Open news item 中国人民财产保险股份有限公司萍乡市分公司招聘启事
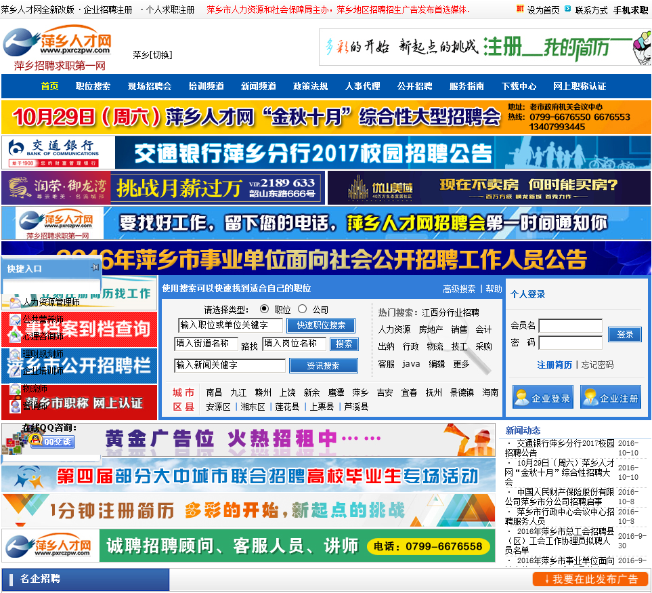Image resolution: width=652 pixels, height=593 pixels. click(x=559, y=497)
